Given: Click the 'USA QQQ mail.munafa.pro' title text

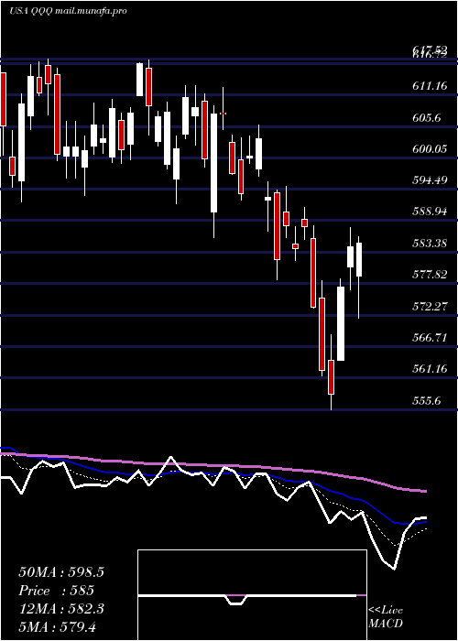Looking at the screenshot, I should point(68,11).
